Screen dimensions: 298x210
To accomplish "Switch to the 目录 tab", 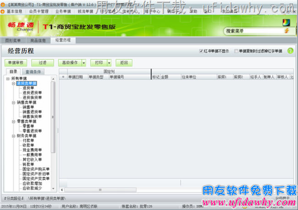I will tap(13, 72).
